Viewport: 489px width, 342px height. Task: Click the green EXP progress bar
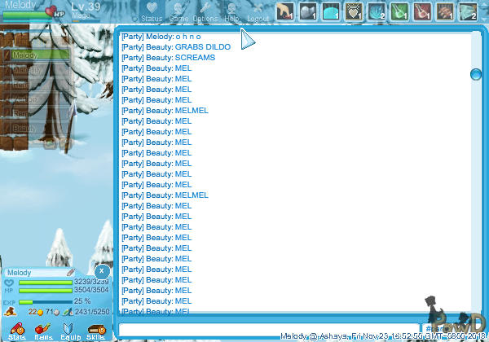(45, 301)
